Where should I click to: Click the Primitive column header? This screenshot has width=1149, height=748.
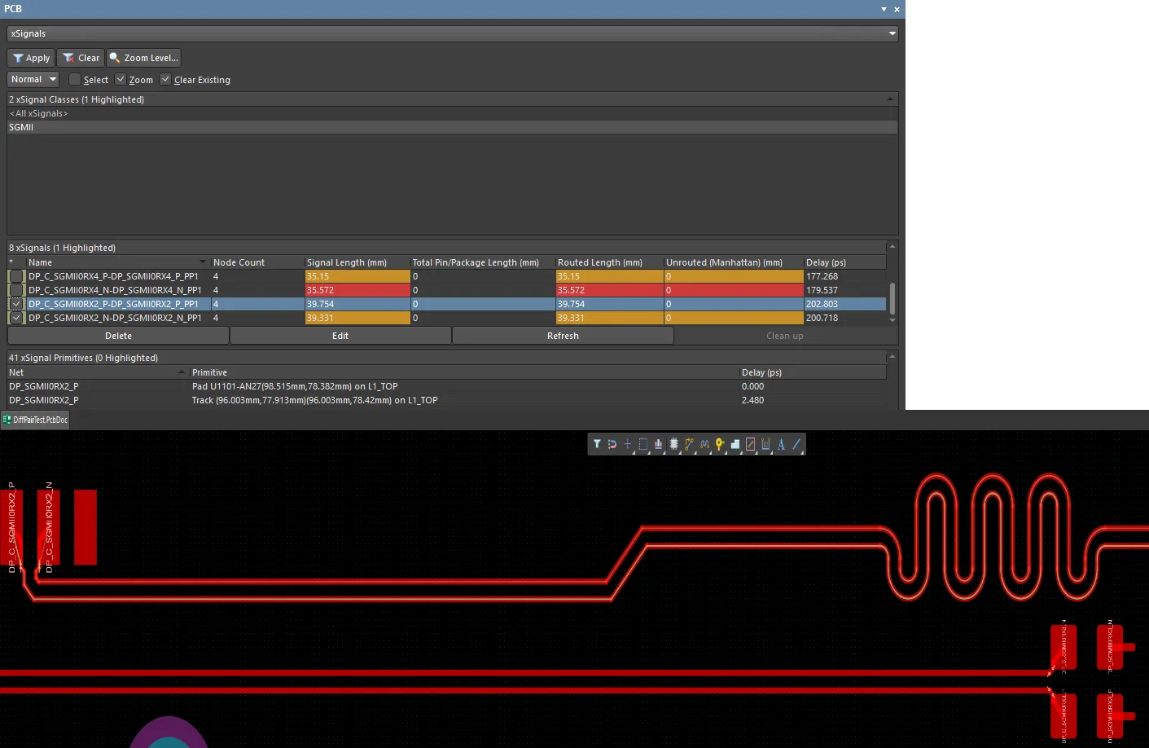coord(464,372)
